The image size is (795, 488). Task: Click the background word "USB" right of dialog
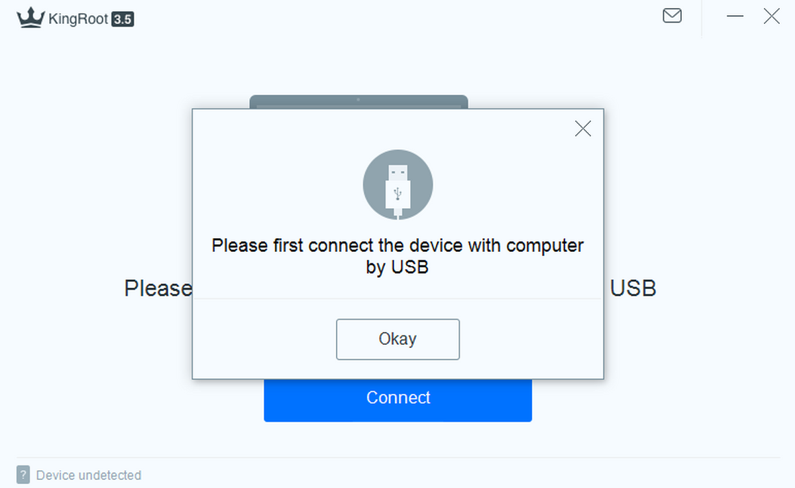click(633, 288)
